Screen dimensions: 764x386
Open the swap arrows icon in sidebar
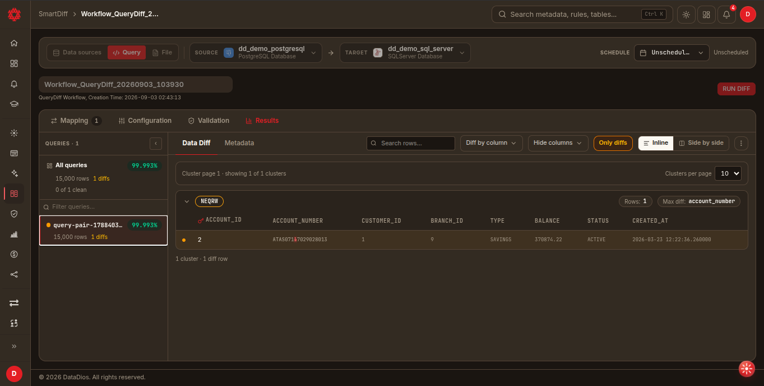pyautogui.click(x=14, y=303)
